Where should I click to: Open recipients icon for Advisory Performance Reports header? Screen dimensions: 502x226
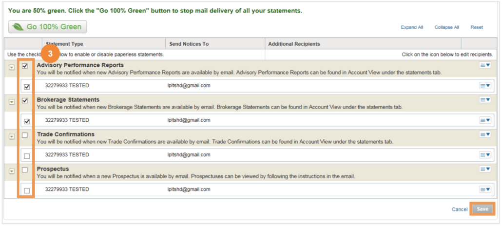click(485, 65)
